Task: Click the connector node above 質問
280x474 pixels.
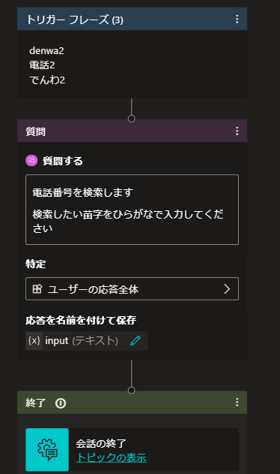Action: (x=132, y=119)
